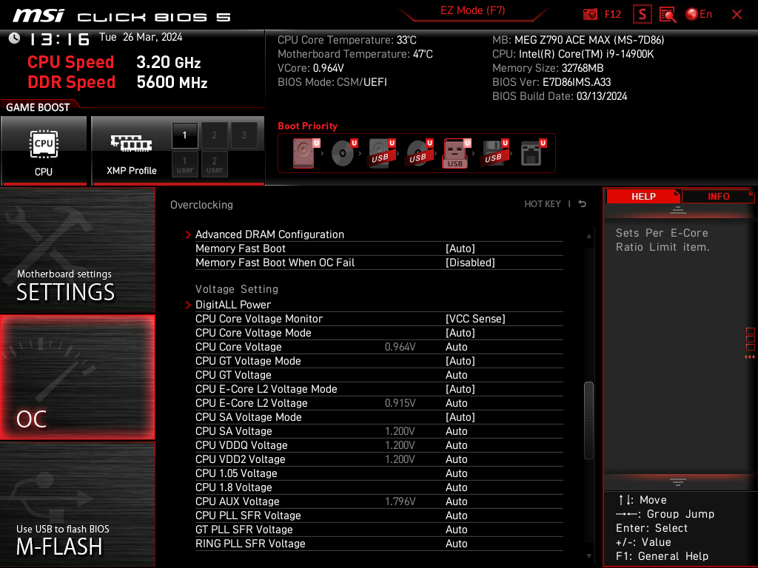Select the USB key boot device
This screenshot has width=758, height=568.
pos(456,153)
